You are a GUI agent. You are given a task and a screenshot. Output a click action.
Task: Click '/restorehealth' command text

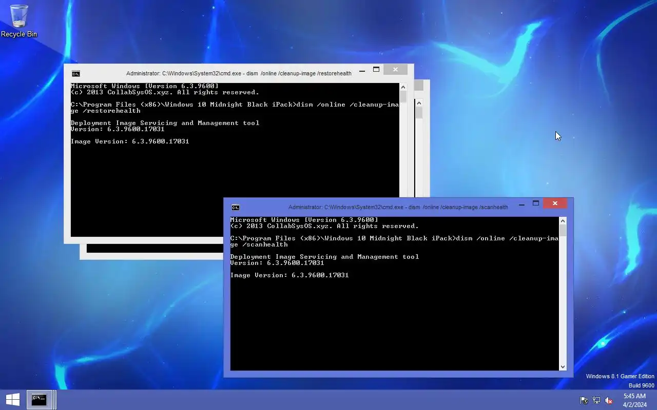(x=111, y=111)
